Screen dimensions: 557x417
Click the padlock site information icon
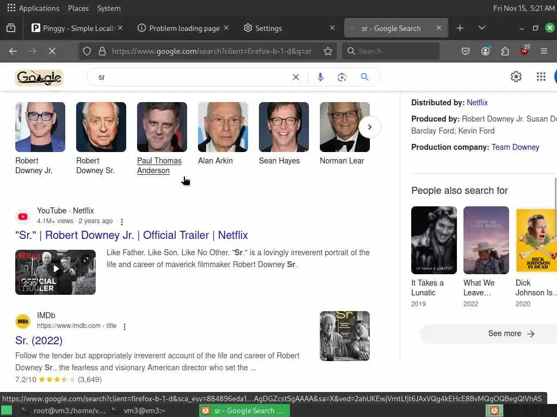[102, 51]
